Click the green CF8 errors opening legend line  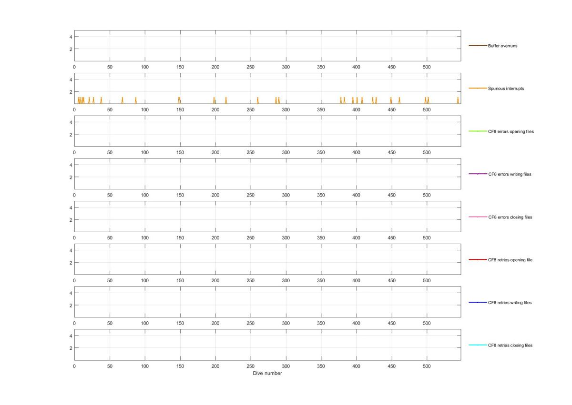(x=478, y=131)
